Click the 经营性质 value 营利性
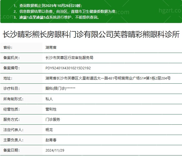182x156 pixels. [51, 109]
